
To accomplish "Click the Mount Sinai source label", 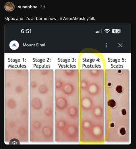I will click(x=34, y=45).
